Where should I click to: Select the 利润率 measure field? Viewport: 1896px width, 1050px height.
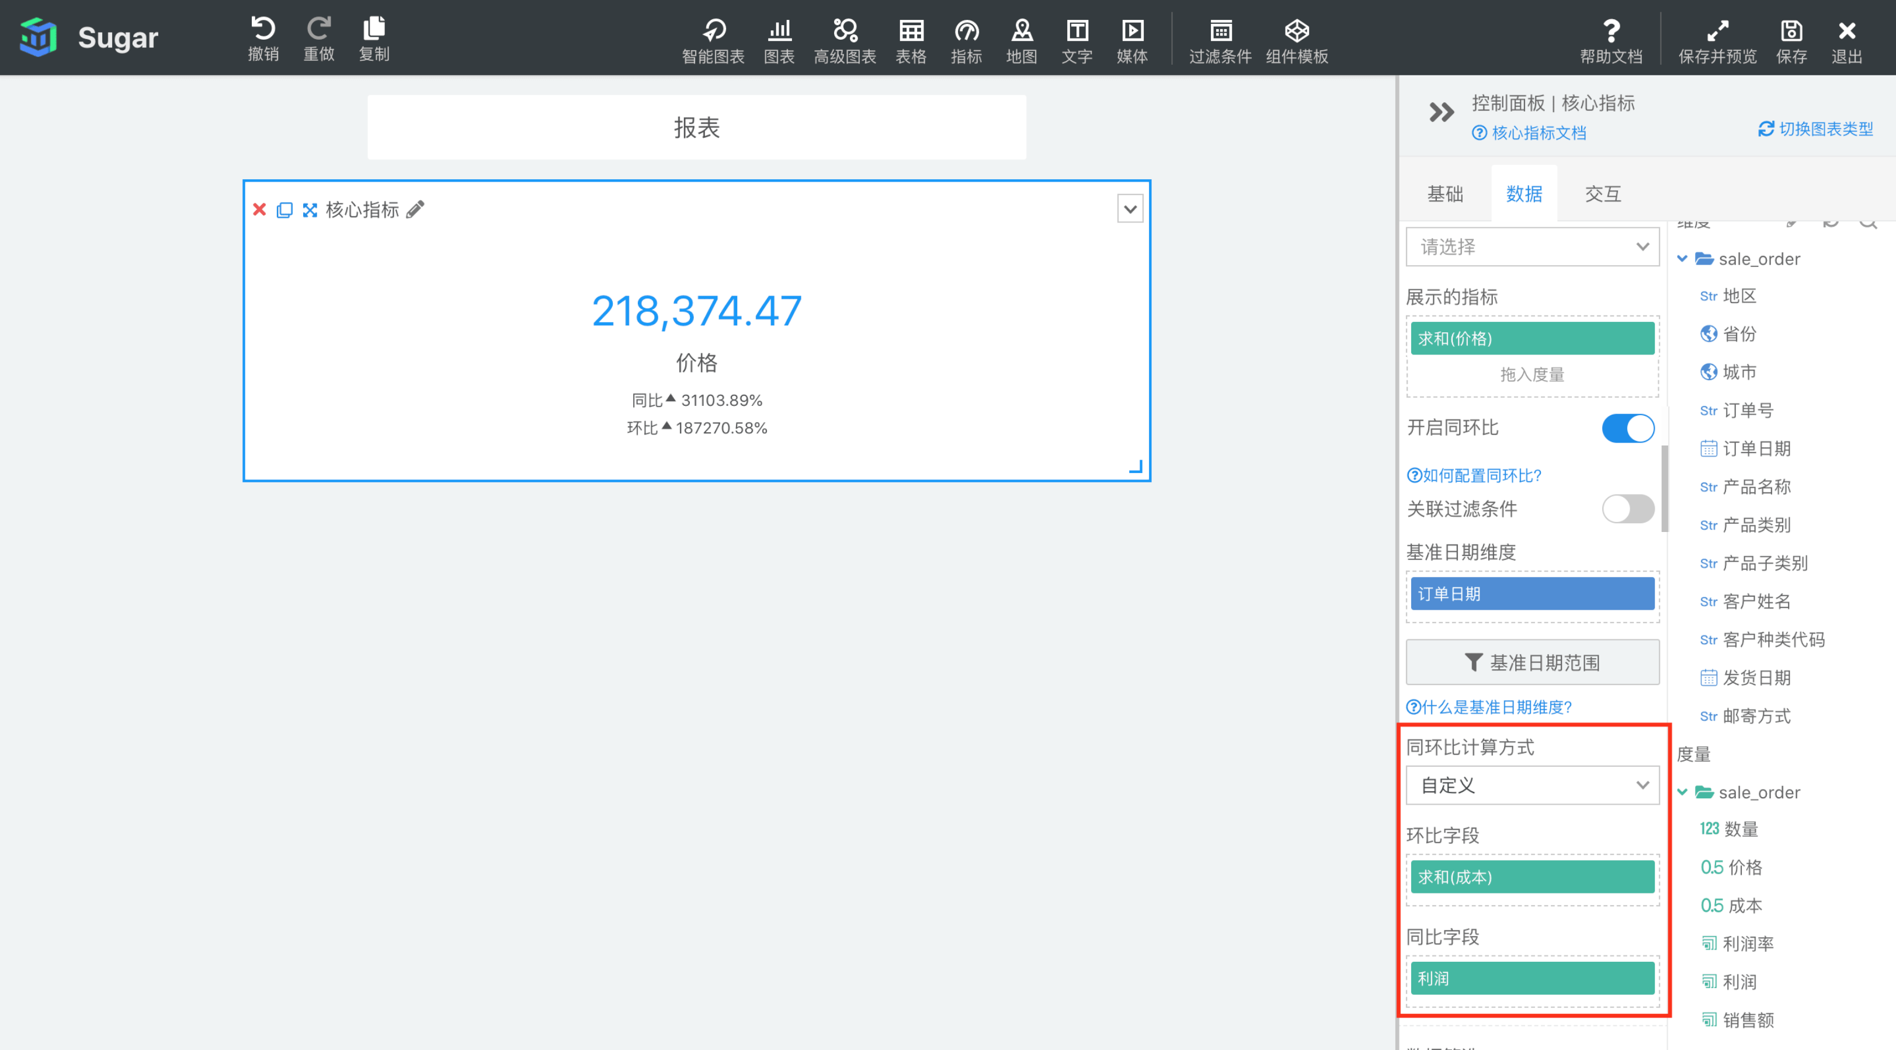click(1737, 944)
